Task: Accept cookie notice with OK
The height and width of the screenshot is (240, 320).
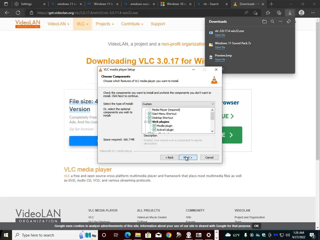Action: point(256,226)
